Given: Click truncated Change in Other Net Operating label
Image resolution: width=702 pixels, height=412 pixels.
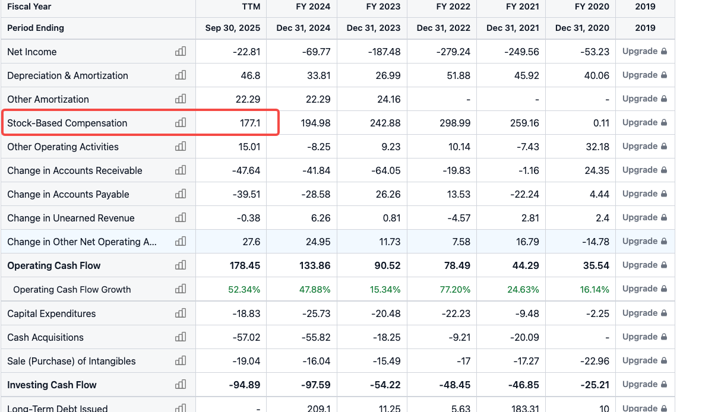Looking at the screenshot, I should coord(82,242).
